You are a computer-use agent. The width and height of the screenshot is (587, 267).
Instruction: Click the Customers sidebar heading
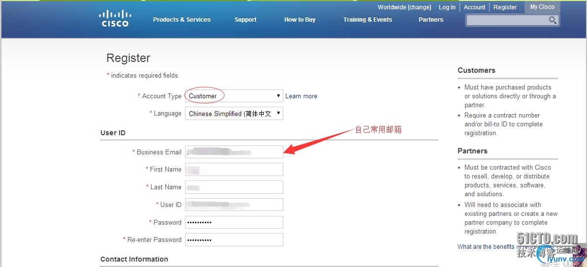476,70
